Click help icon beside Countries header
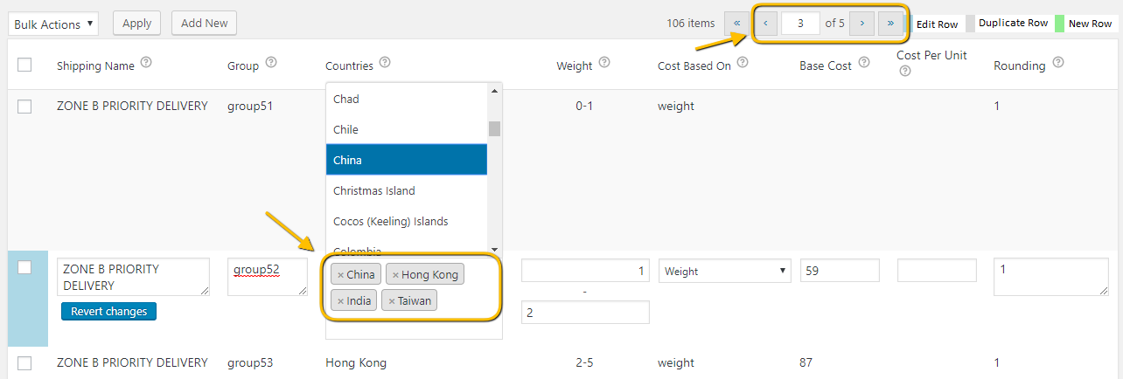 pyautogui.click(x=385, y=63)
